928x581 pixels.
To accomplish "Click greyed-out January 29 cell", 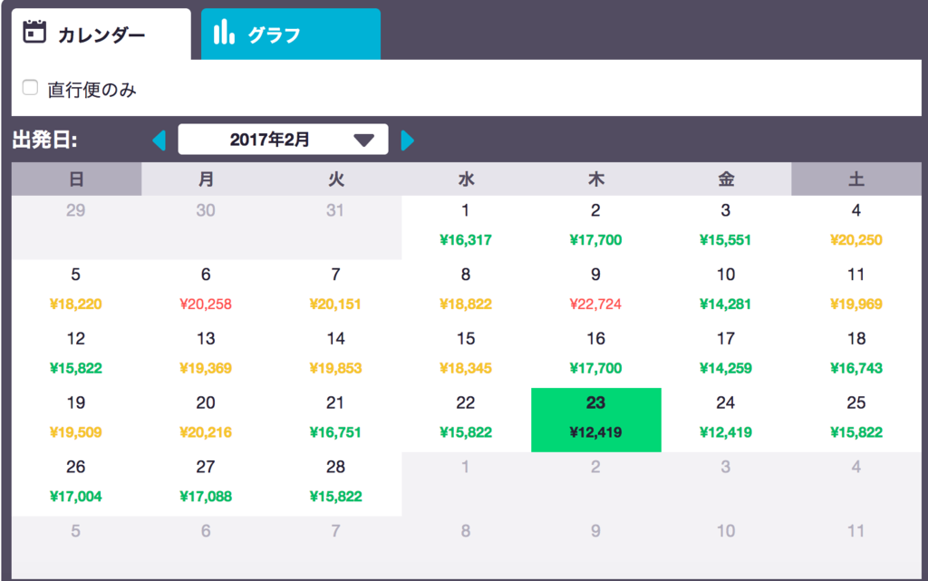I will point(76,228).
